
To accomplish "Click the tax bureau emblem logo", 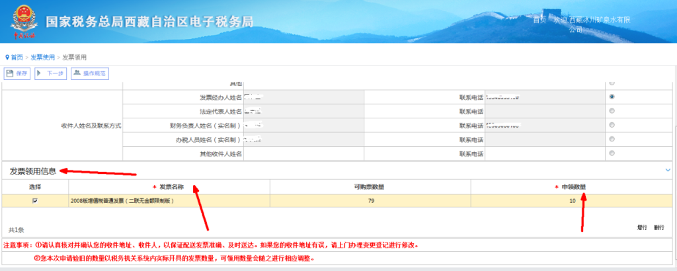I will coord(23,22).
